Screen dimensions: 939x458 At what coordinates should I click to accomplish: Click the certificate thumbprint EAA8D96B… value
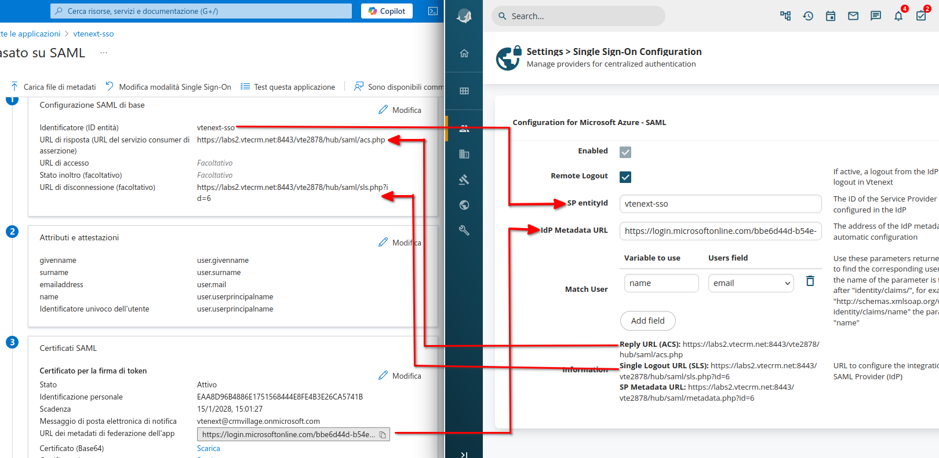tap(280, 397)
